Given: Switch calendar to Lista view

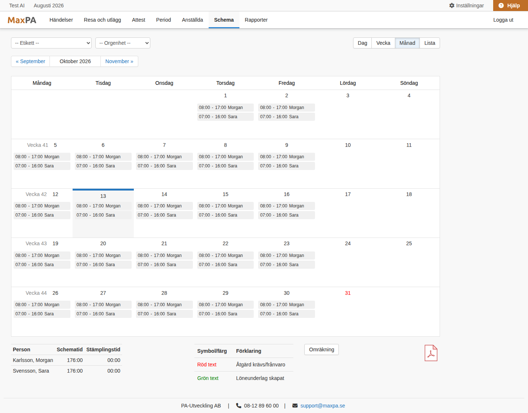Looking at the screenshot, I should click(x=430, y=43).
